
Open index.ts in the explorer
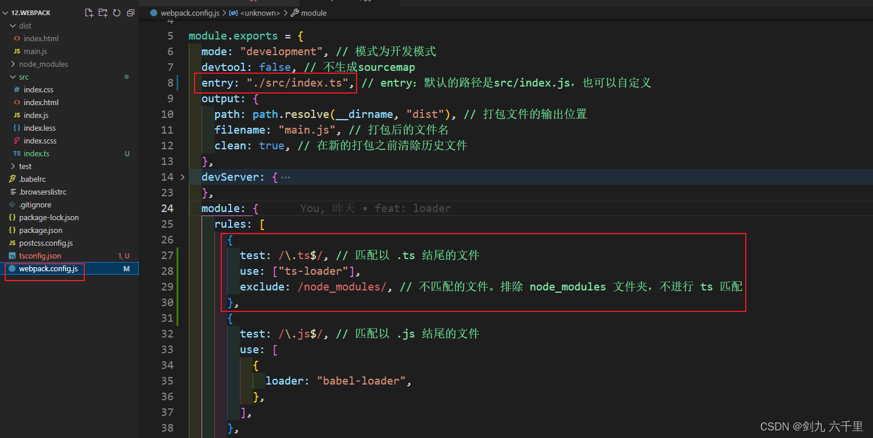click(37, 153)
